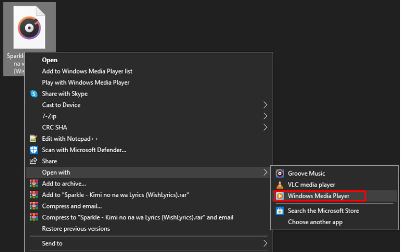
Task: Choose Compress and email...
Action: pos(149,206)
